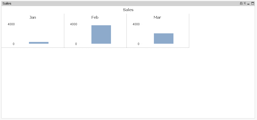Image resolution: width=257 pixels, height=120 pixels.
Task: Maximize the Sales chart object
Action: 253,4
